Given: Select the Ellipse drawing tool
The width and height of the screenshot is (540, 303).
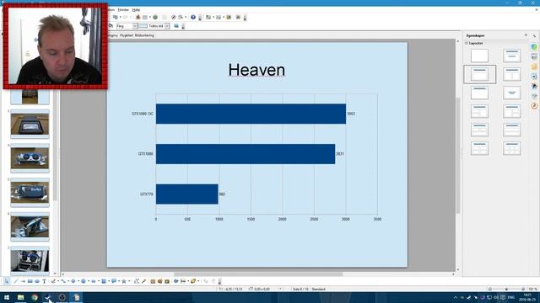Looking at the screenshot, I should (x=37, y=281).
